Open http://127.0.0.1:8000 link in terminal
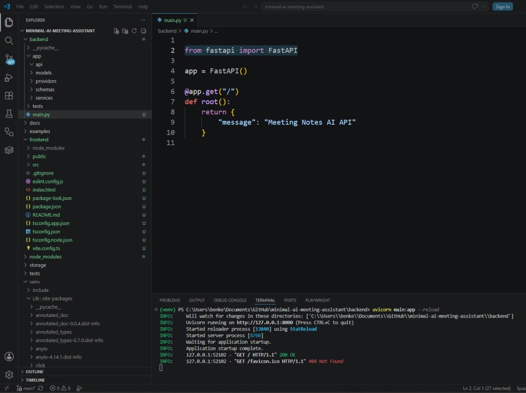Image resolution: width=526 pixels, height=393 pixels. (265, 323)
